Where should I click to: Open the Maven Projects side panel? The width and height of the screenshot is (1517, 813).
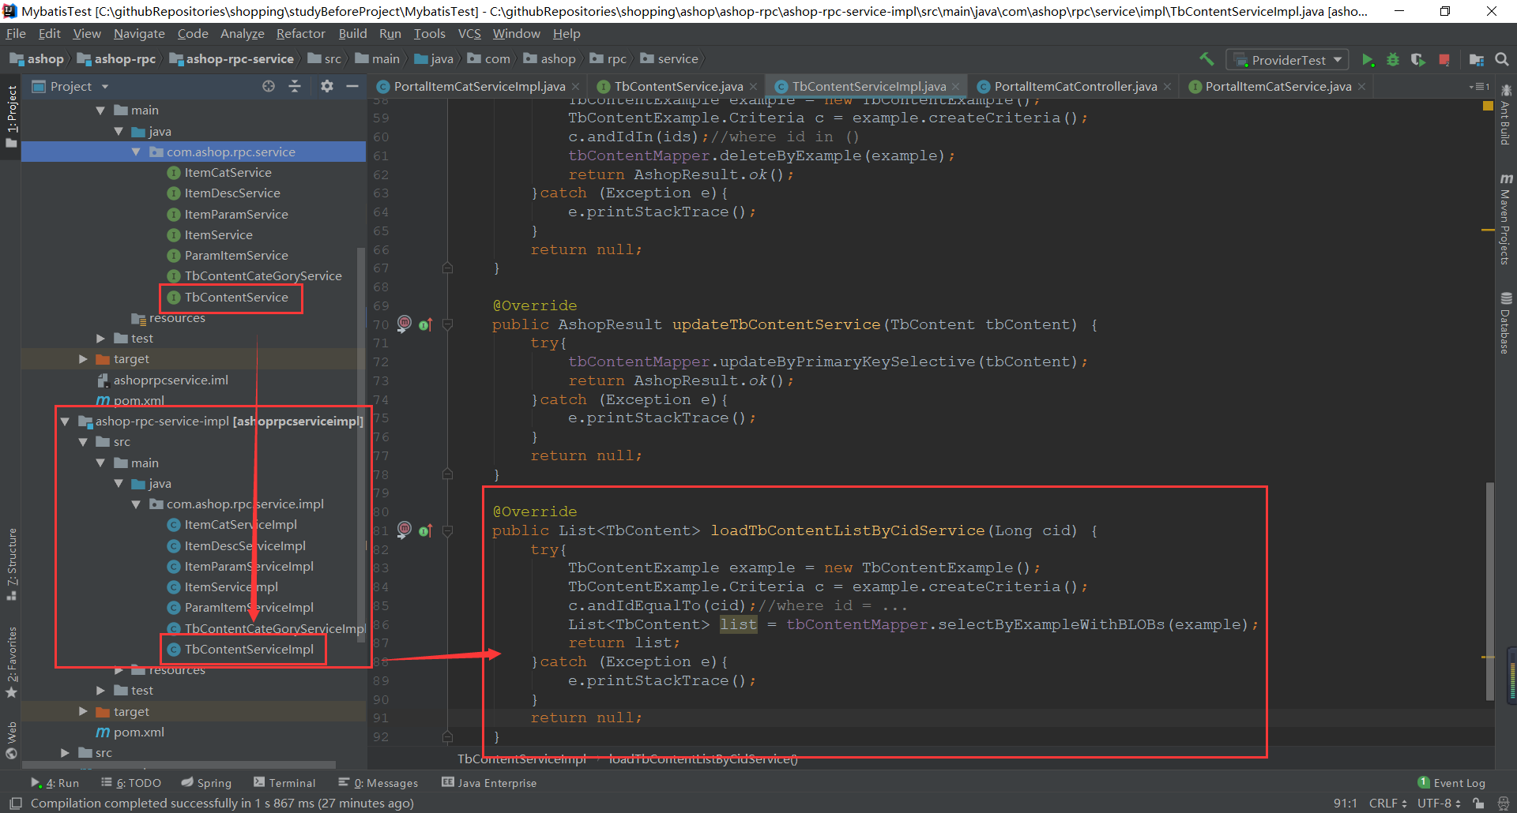[x=1506, y=219]
